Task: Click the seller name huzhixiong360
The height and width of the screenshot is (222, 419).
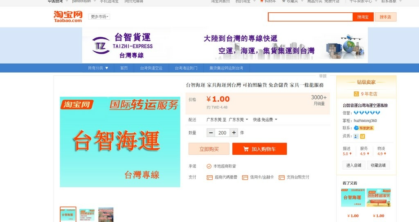Action: point(365,121)
